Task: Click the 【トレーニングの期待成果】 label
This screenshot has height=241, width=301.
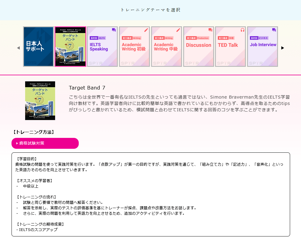Action: pos(40,224)
